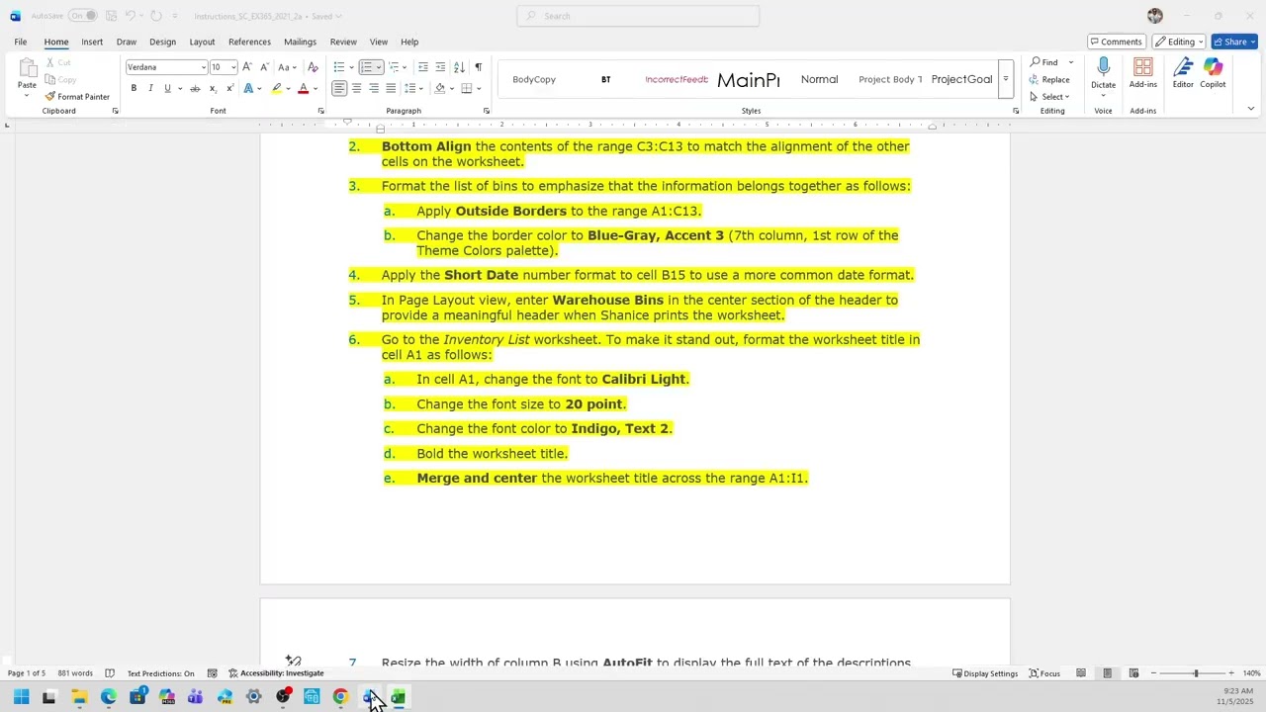Click the Paste clipboard icon
The height and width of the screenshot is (712, 1266).
click(27, 69)
